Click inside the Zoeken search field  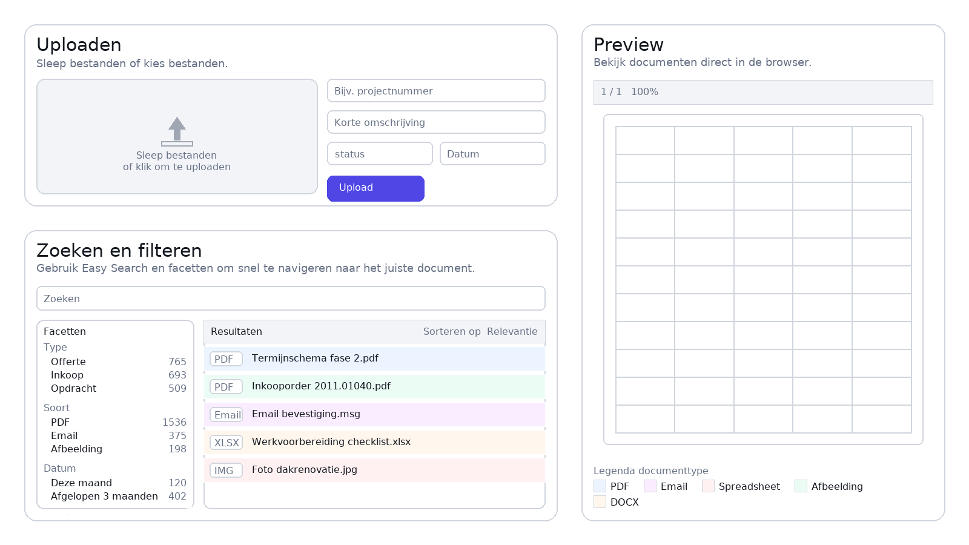291,298
